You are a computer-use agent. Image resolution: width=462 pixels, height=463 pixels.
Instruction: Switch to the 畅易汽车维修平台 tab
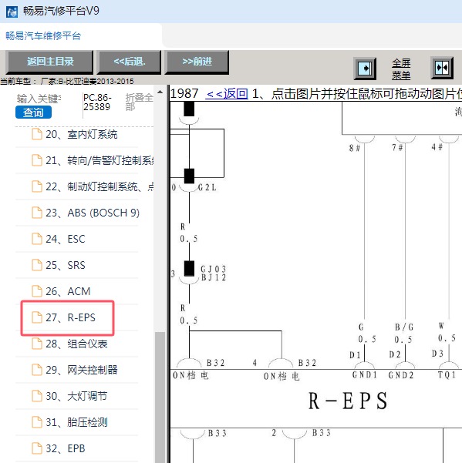point(43,36)
